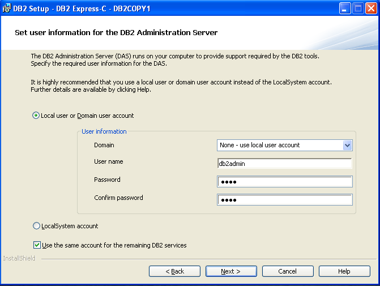Click the User information group label

[104, 131]
